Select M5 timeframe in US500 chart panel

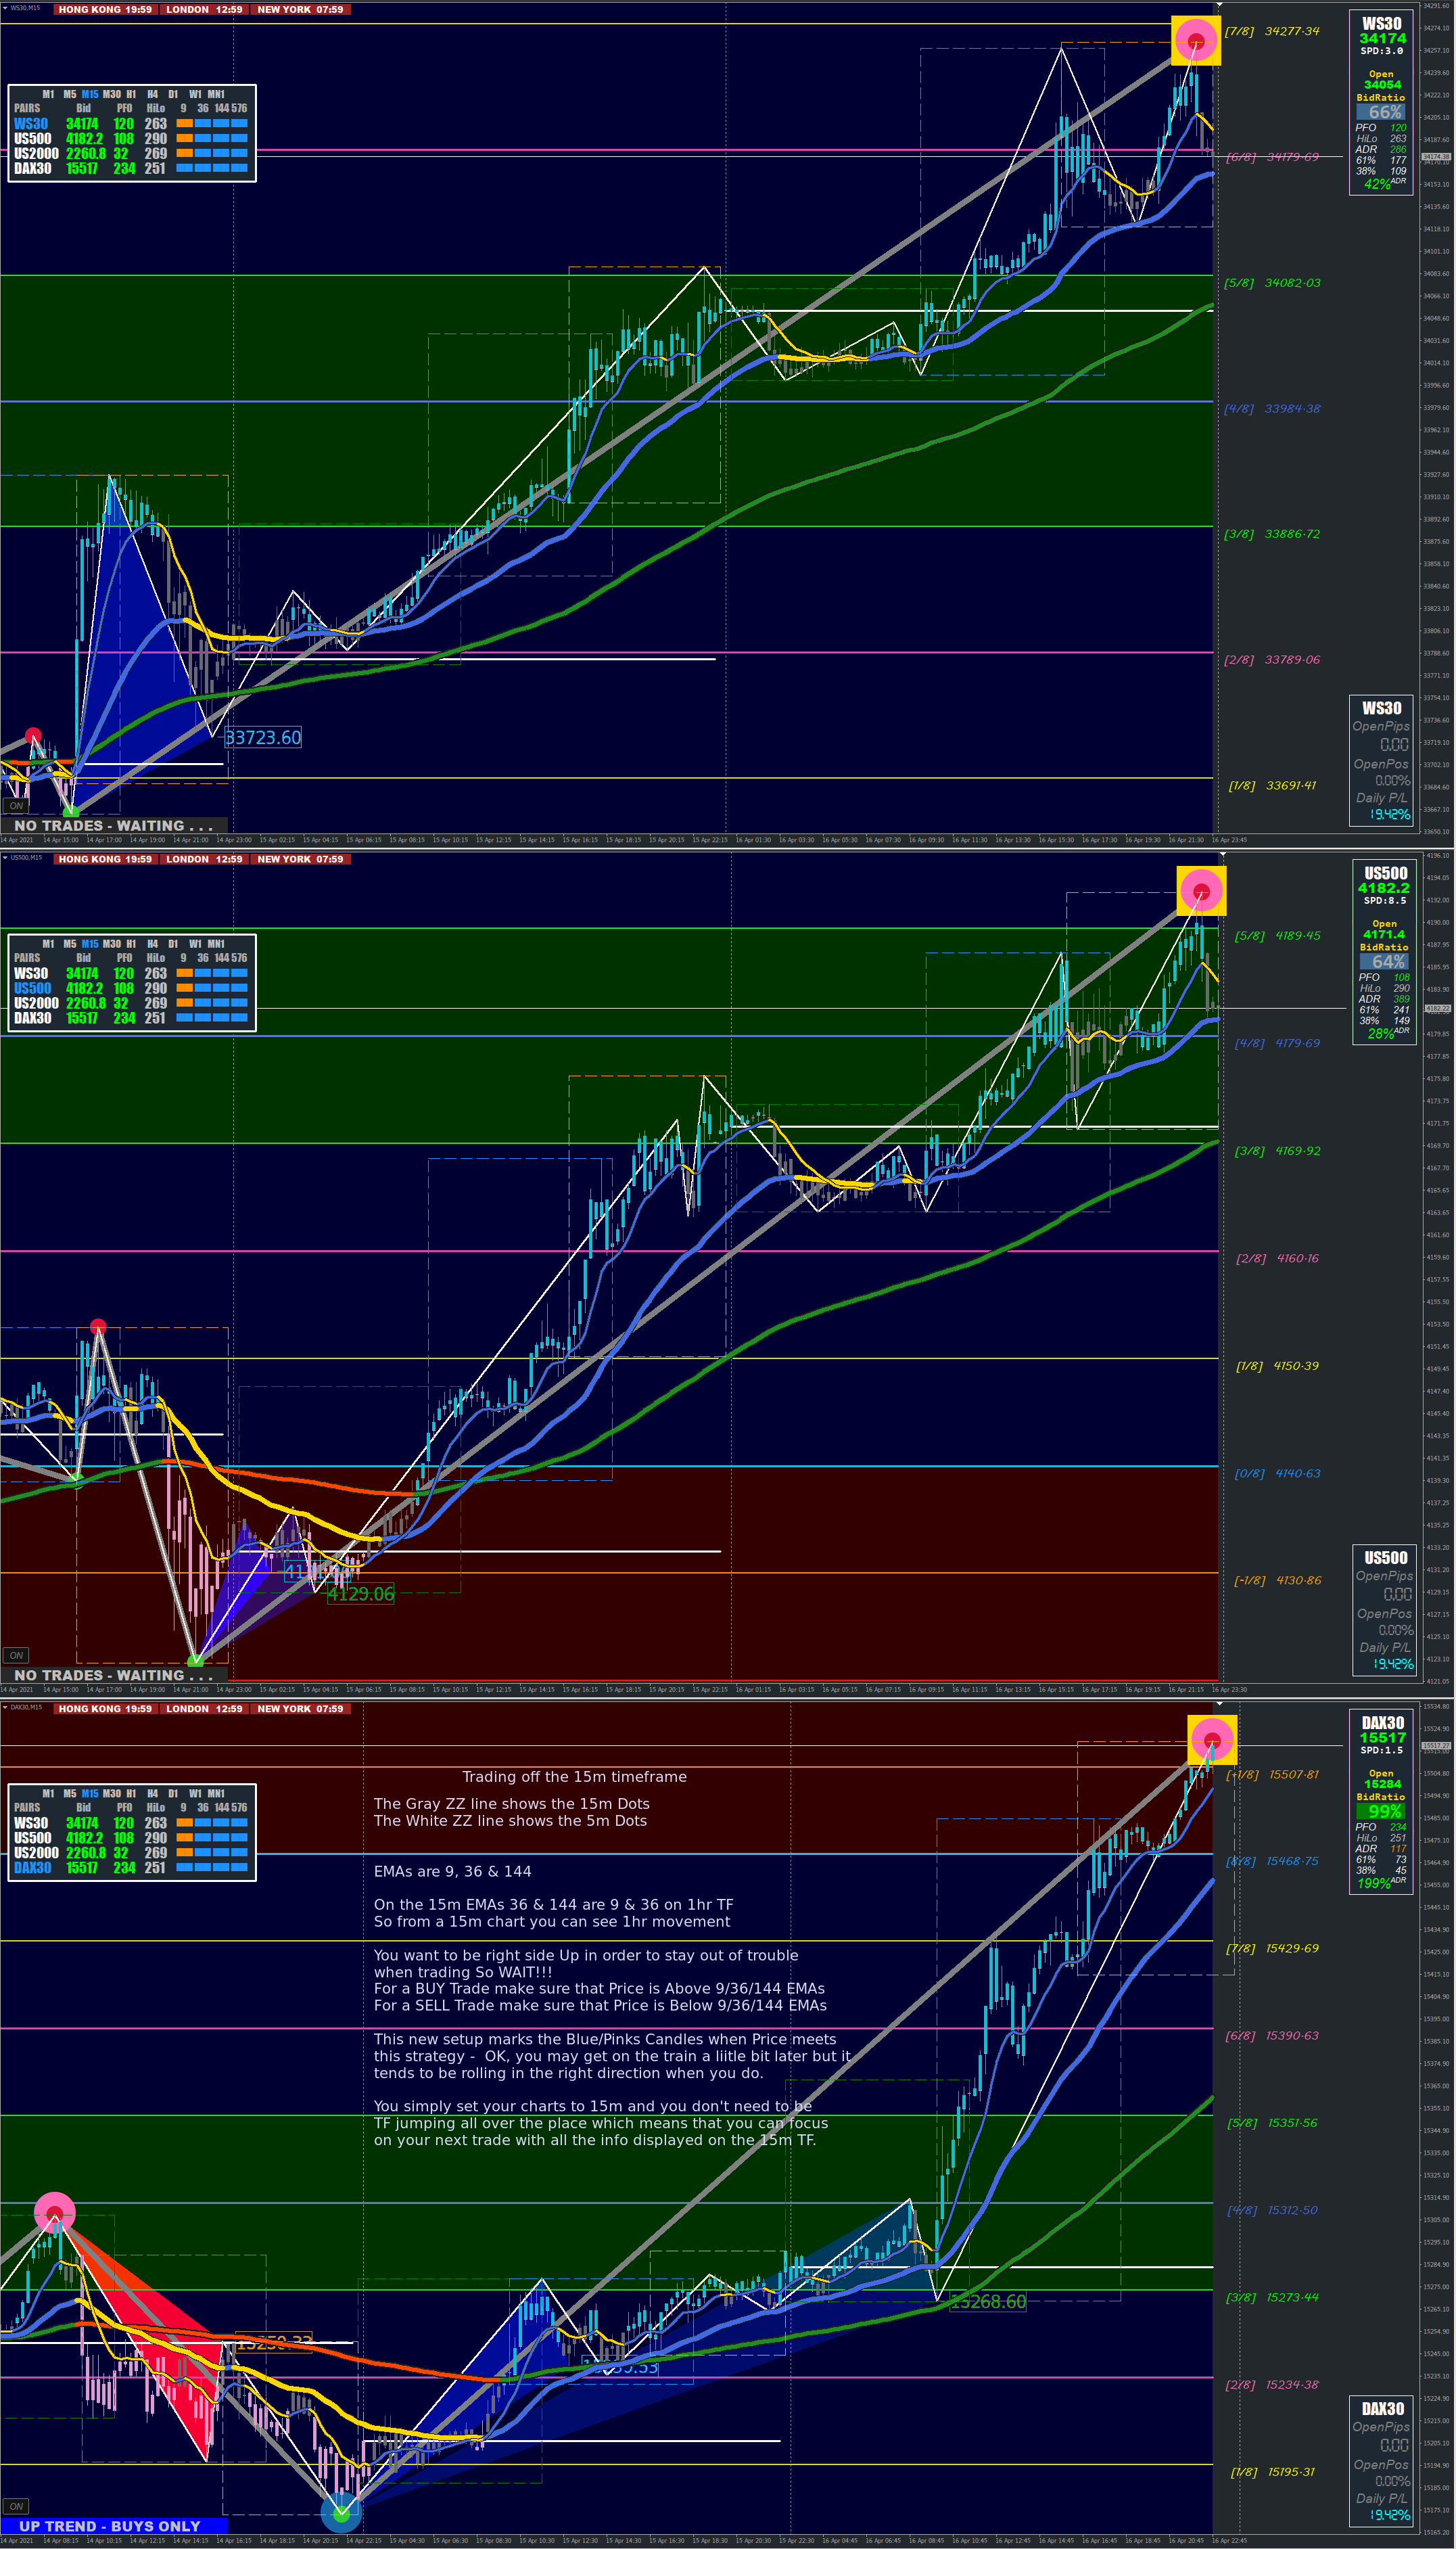coord(69,944)
